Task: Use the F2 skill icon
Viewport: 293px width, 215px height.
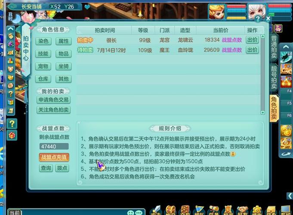Action: (x=286, y=69)
